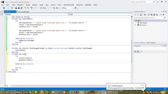Close the VLC media player notification
Image resolution: width=168 pixels, height=94 pixels.
pos(144,85)
